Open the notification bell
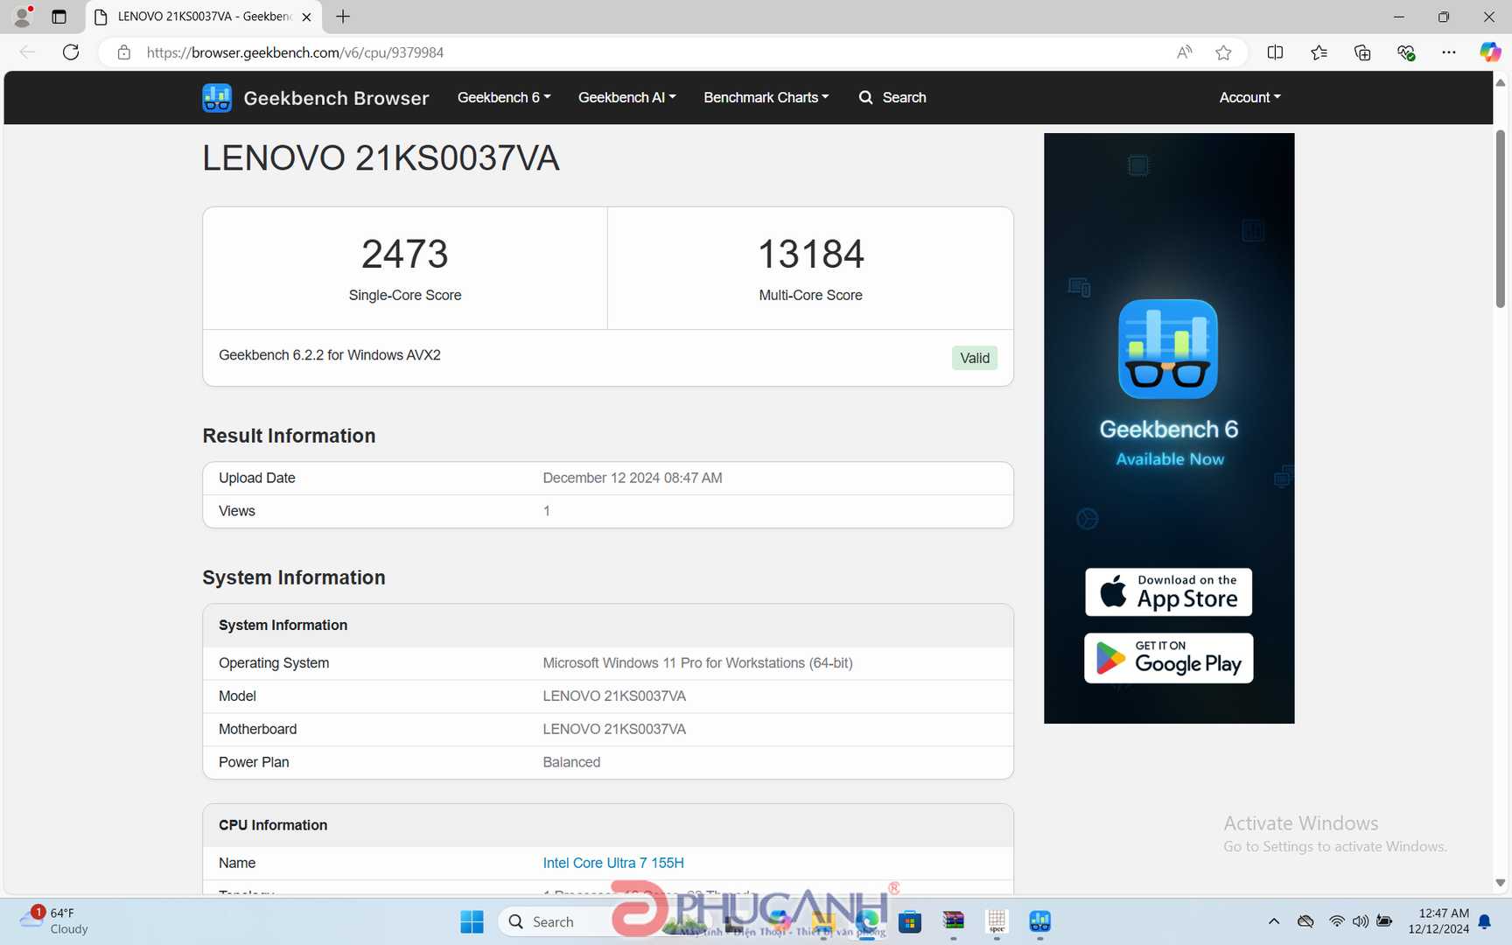Screen dimensions: 1512x945 (x=1485, y=921)
